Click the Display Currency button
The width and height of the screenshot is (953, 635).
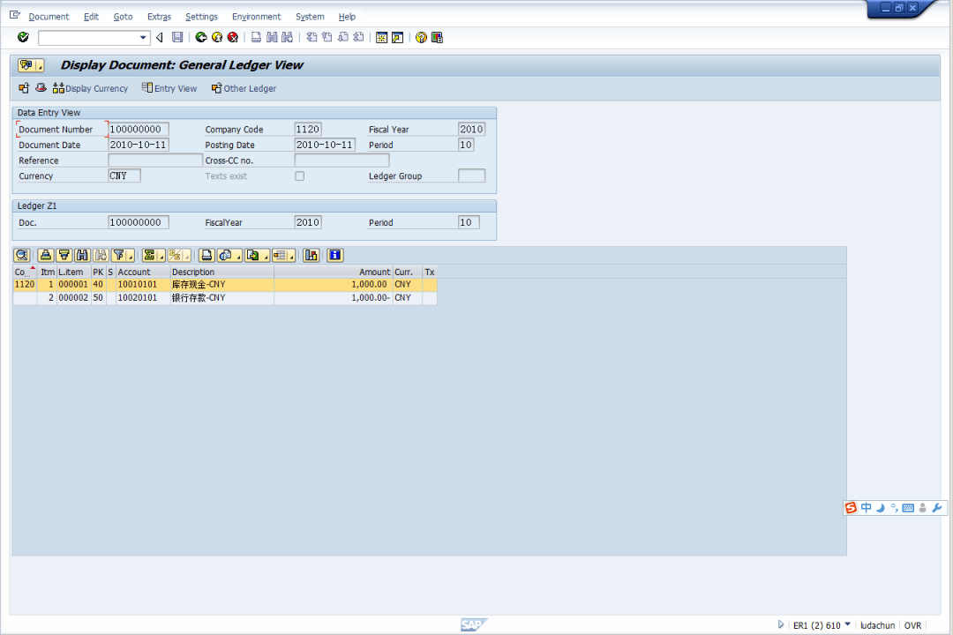(90, 88)
